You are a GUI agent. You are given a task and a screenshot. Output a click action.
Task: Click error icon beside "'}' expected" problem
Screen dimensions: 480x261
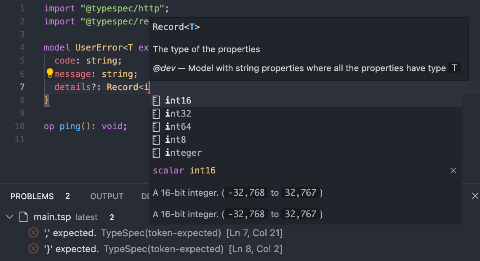pyautogui.click(x=33, y=249)
